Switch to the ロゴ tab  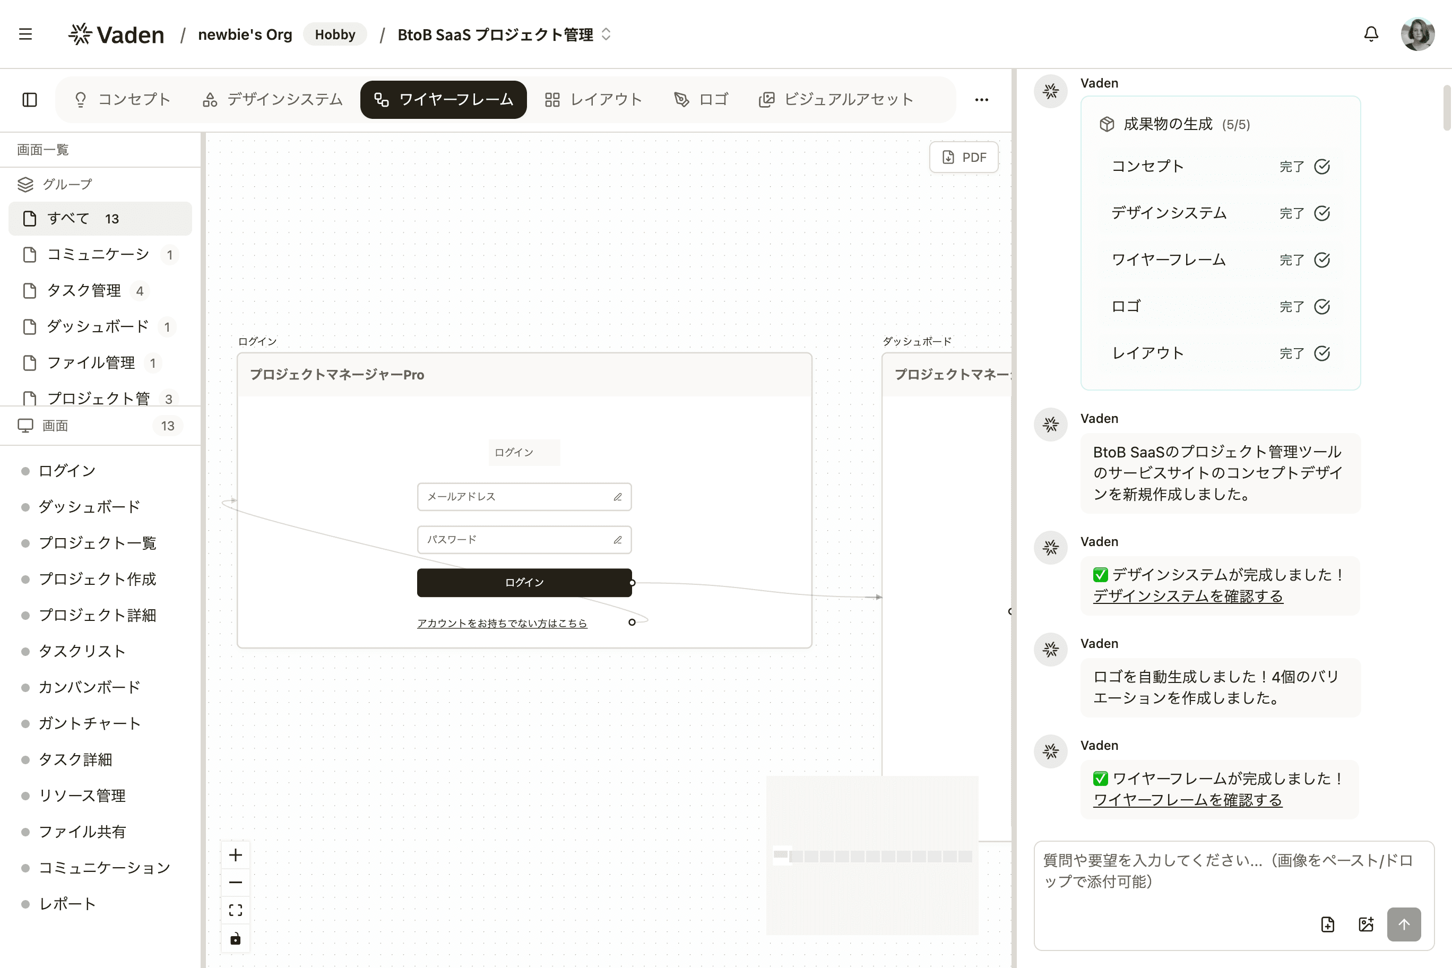[x=701, y=99]
